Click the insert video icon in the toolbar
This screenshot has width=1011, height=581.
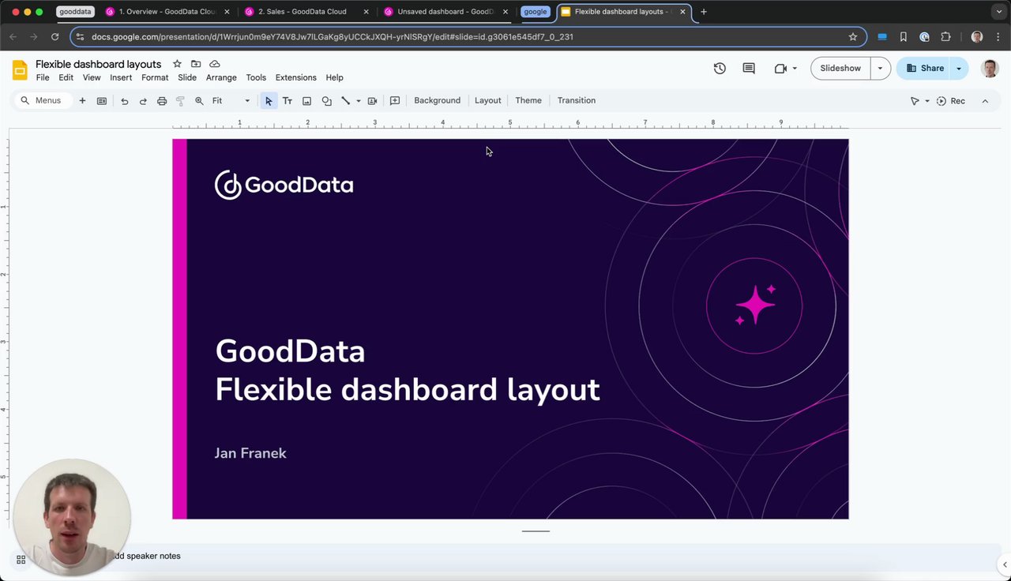click(x=373, y=101)
